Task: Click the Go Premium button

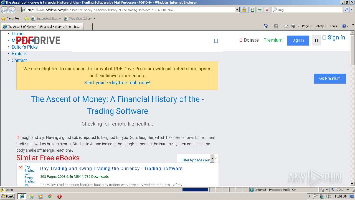Action: coord(330,78)
